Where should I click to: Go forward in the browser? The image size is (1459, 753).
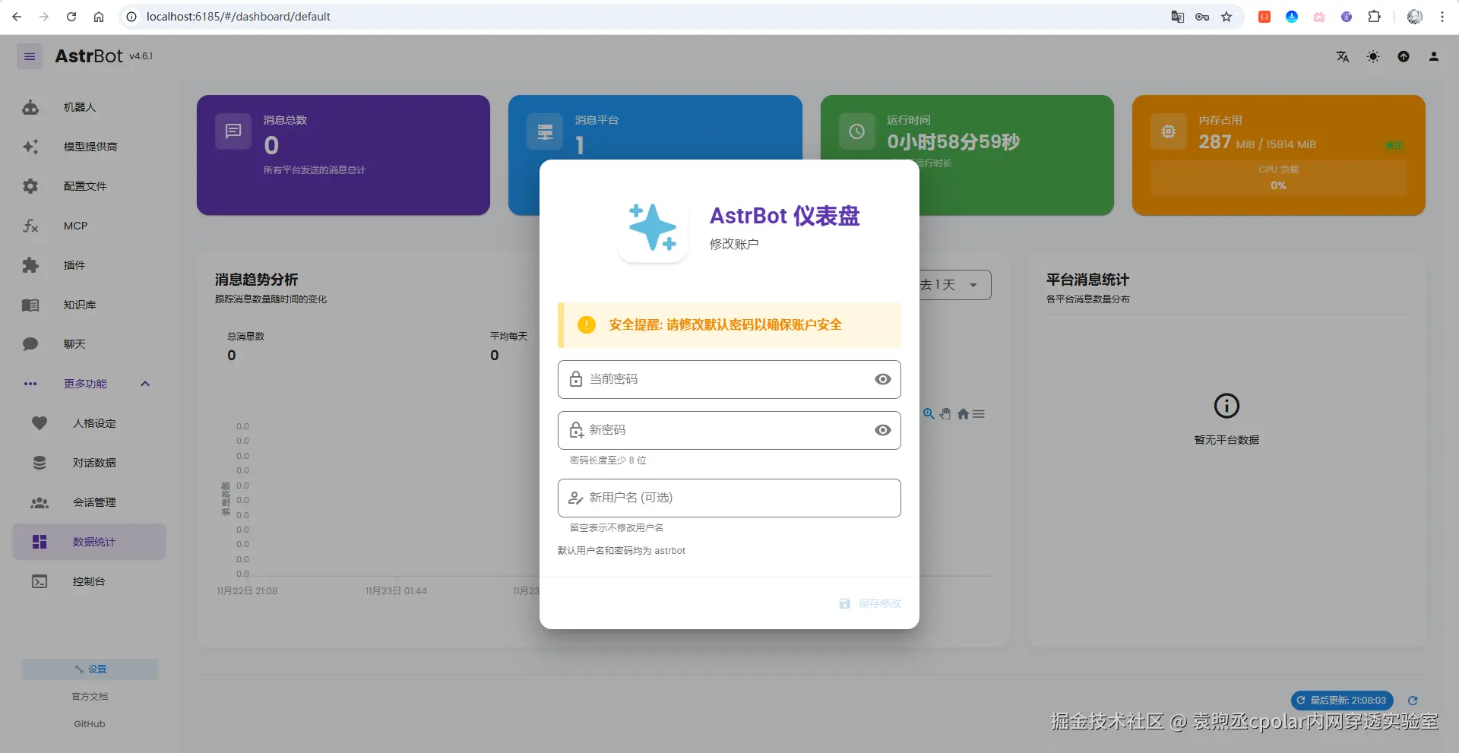tap(44, 17)
